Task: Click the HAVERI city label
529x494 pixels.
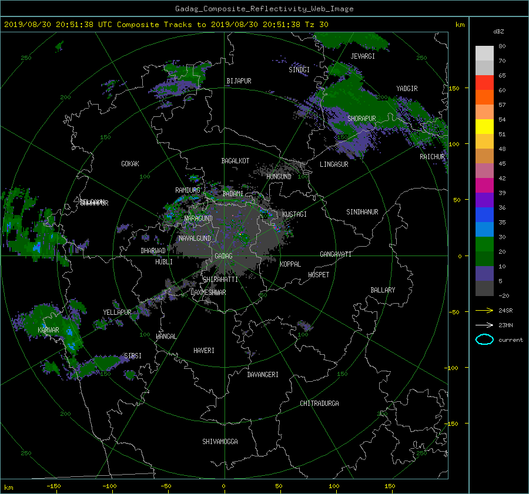Action: (x=204, y=350)
